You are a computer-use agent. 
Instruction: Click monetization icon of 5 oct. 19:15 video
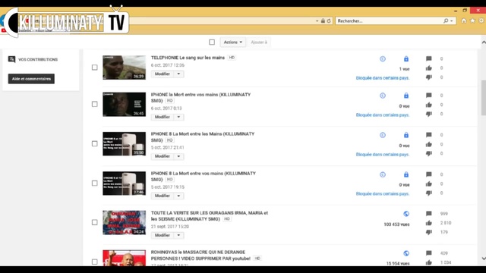tap(383, 174)
